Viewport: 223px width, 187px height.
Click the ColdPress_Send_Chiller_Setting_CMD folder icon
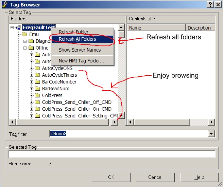click(37, 116)
